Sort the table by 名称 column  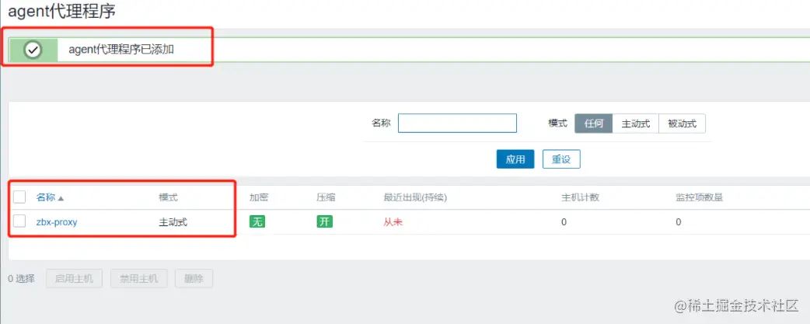[x=45, y=197]
